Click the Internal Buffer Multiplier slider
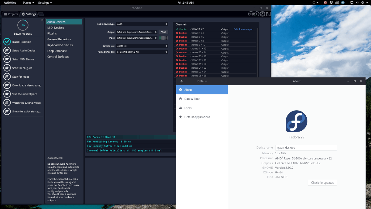The width and height of the screenshot is (371, 209). pyautogui.click(x=131, y=150)
